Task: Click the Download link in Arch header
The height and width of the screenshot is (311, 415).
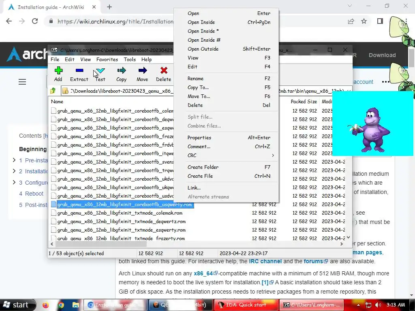Action: click(382, 55)
